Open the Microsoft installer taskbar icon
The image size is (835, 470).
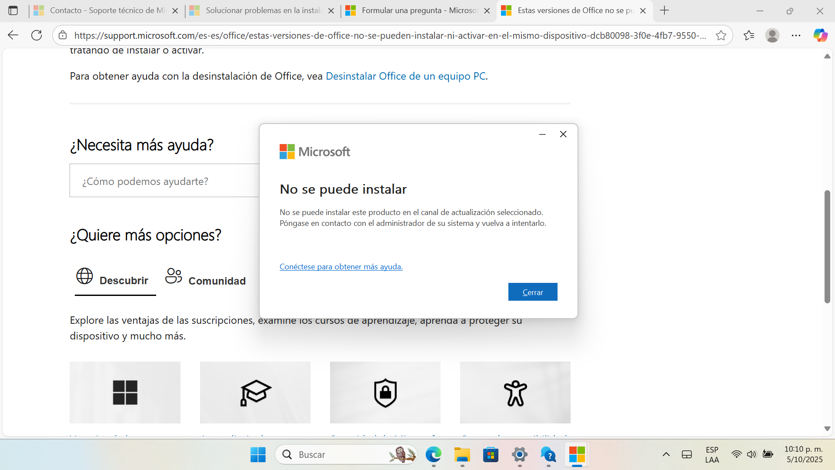(x=577, y=455)
